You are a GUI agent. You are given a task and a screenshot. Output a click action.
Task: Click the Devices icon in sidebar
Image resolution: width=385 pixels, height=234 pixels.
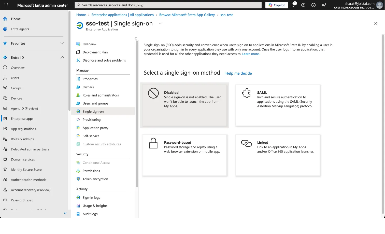(5, 98)
